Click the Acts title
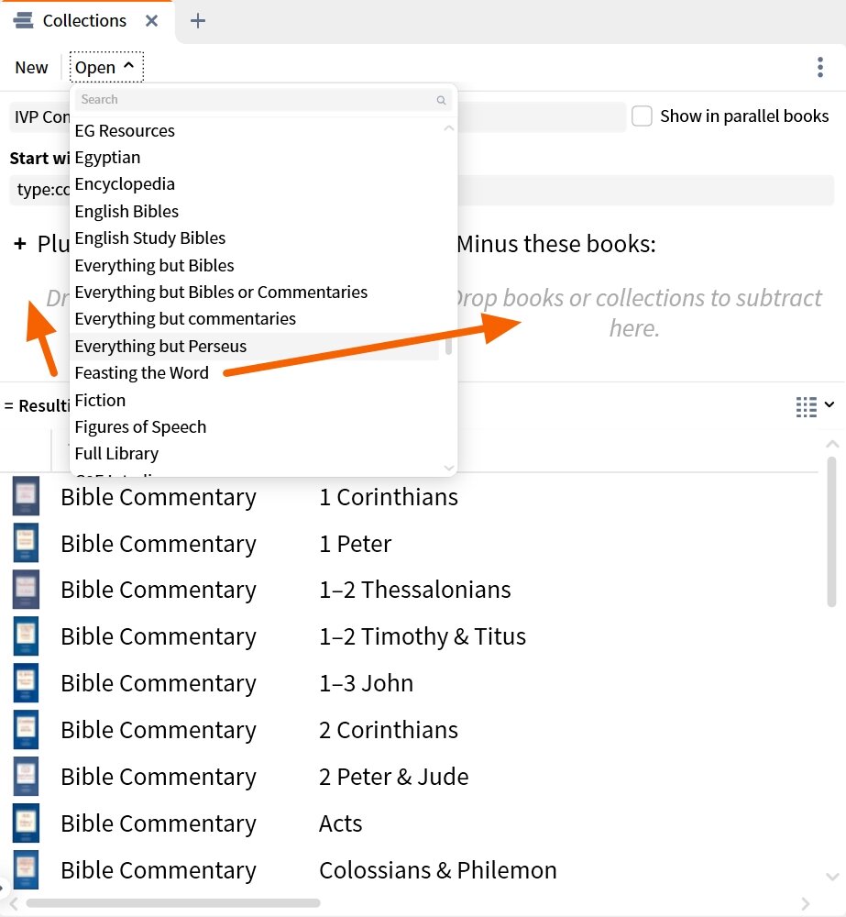 click(340, 823)
